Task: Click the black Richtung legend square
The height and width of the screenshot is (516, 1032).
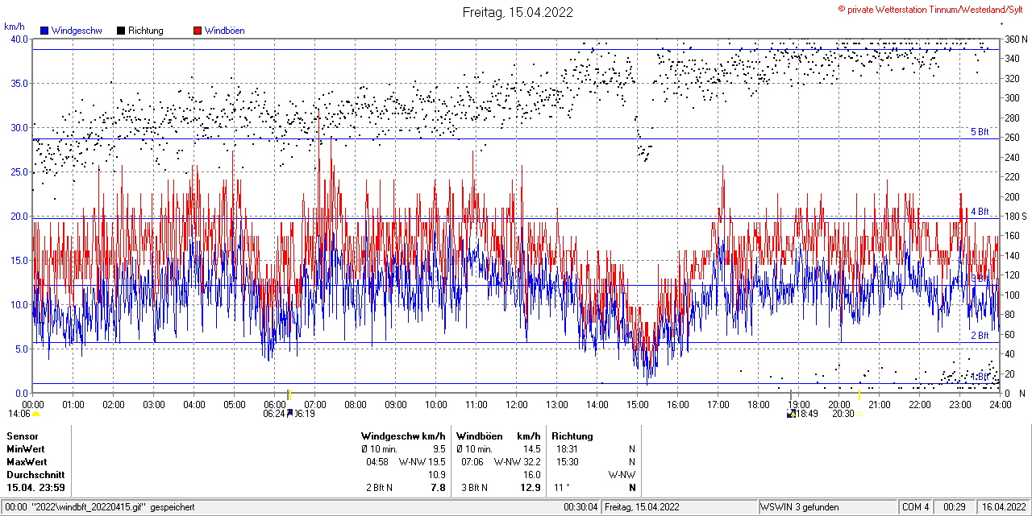Action: pyautogui.click(x=120, y=31)
